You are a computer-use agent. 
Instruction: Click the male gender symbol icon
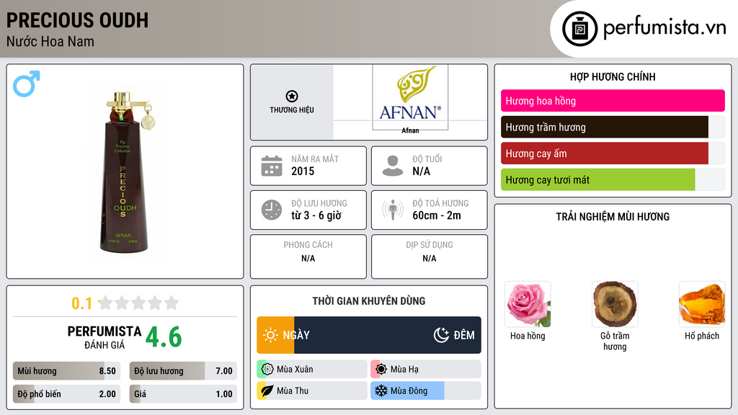27,84
